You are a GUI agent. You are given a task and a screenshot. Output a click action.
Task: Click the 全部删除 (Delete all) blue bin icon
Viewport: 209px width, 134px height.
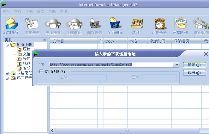115,23
